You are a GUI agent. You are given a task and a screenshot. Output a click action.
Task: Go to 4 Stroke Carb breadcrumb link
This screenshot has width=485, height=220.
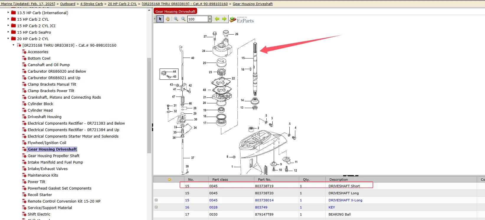[x=91, y=4]
